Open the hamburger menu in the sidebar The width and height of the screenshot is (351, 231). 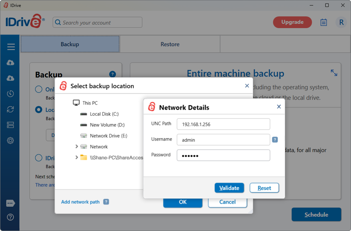pos(11,47)
